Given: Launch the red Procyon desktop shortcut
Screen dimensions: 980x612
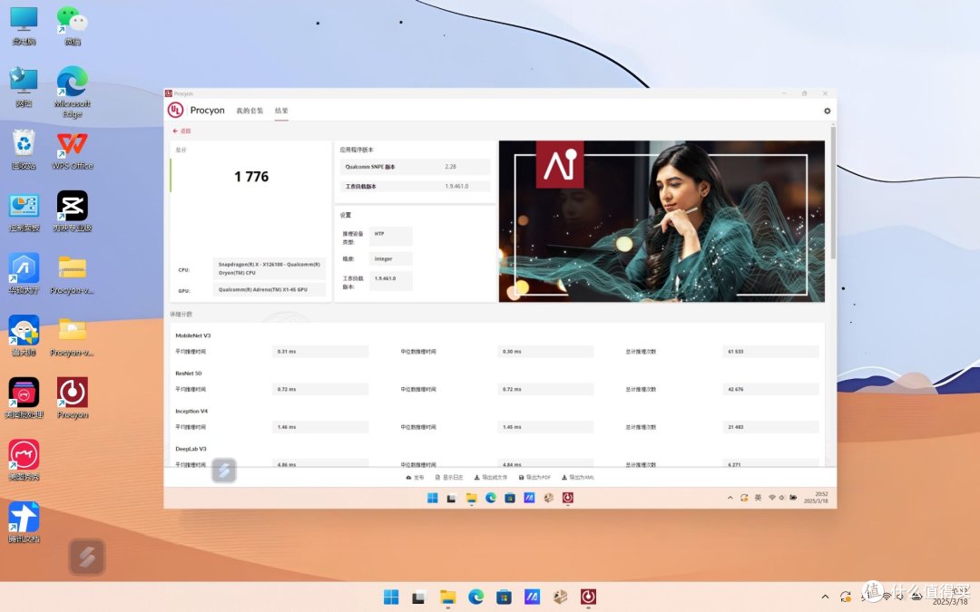Looking at the screenshot, I should 73,398.
